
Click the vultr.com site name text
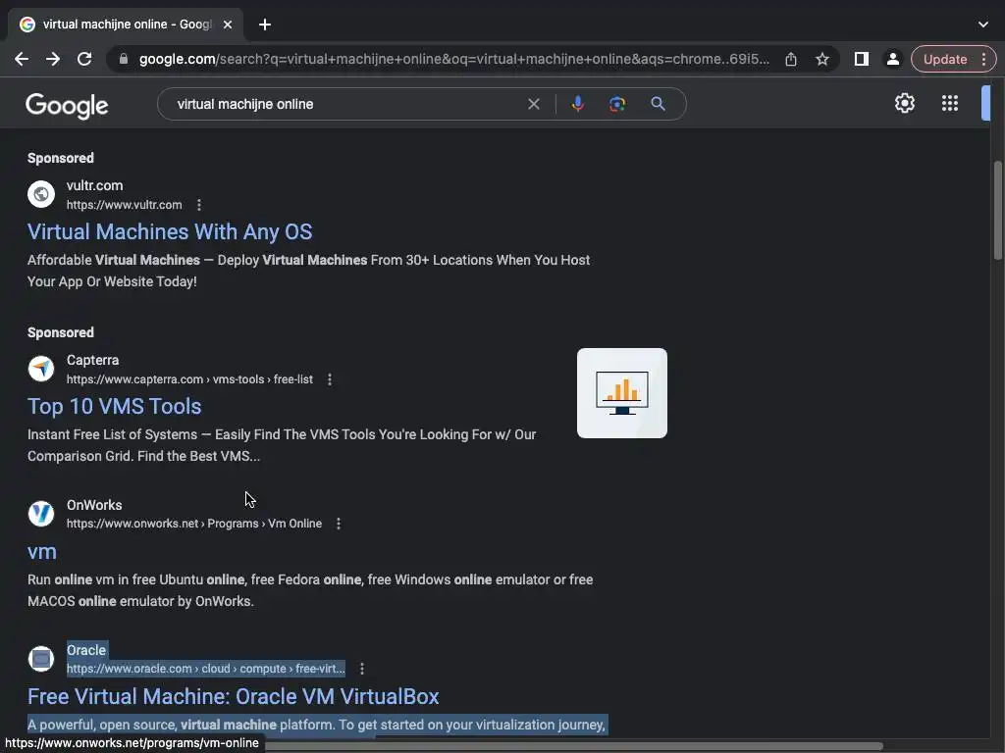tap(95, 185)
